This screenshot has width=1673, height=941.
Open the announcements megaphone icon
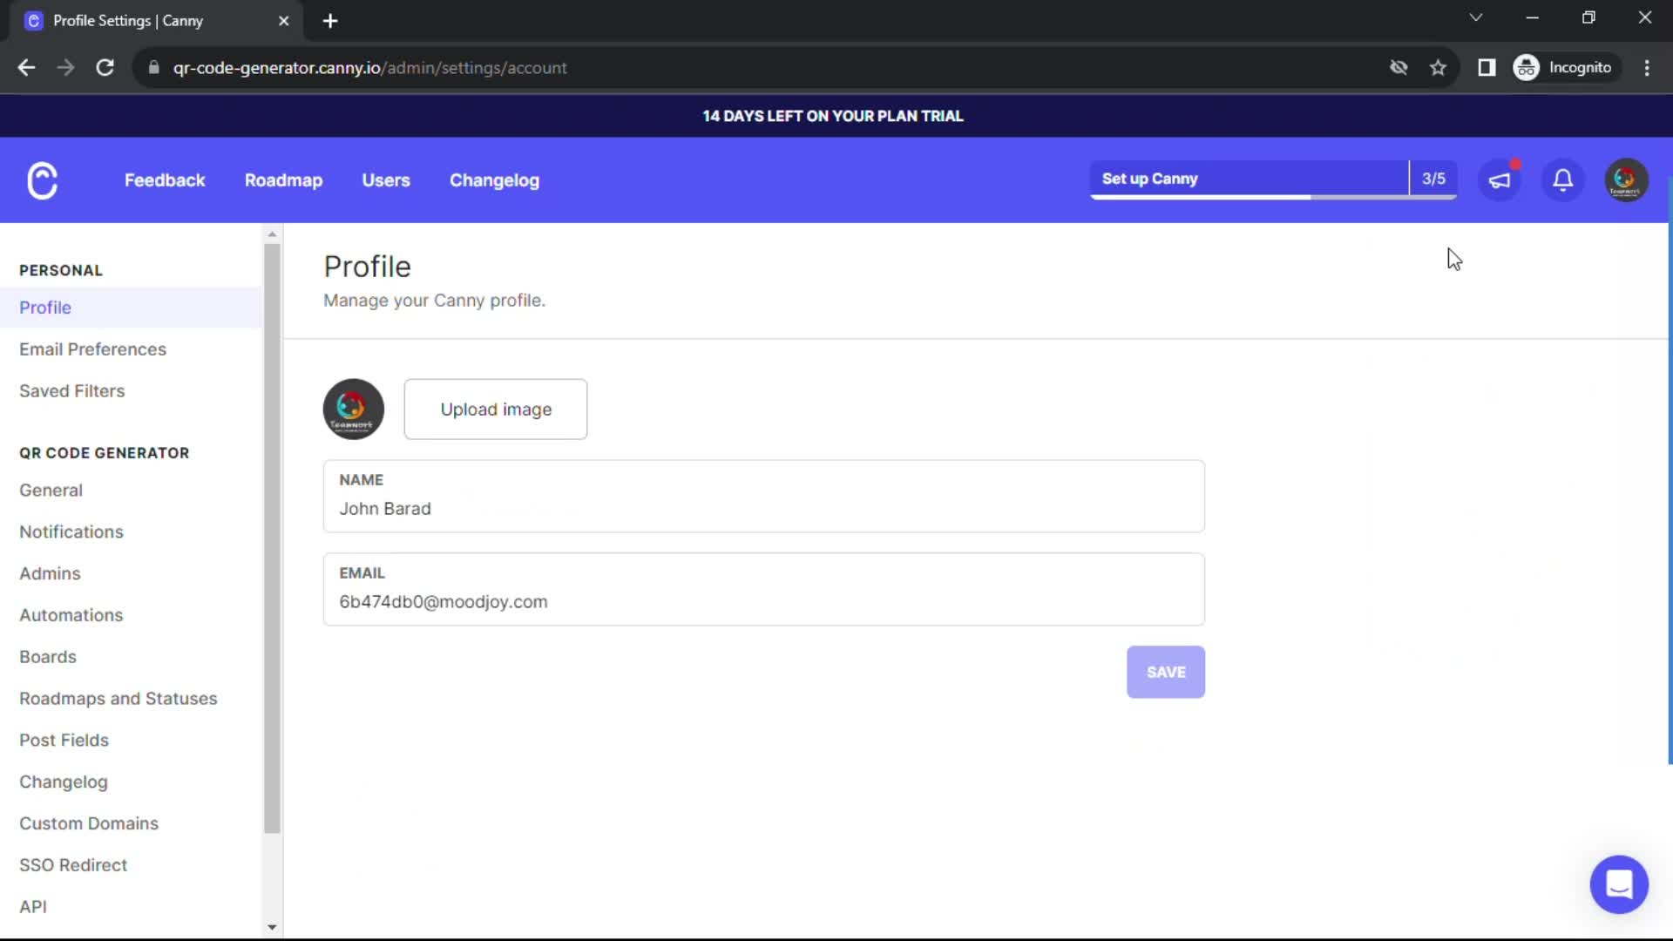pyautogui.click(x=1500, y=179)
